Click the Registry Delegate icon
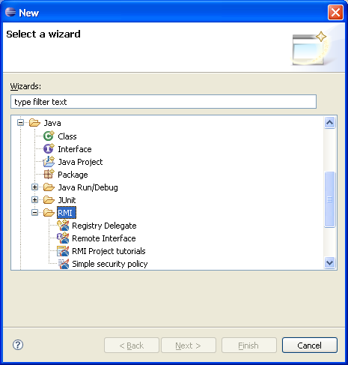Screen dimensions: 348x365 pyautogui.click(x=63, y=226)
